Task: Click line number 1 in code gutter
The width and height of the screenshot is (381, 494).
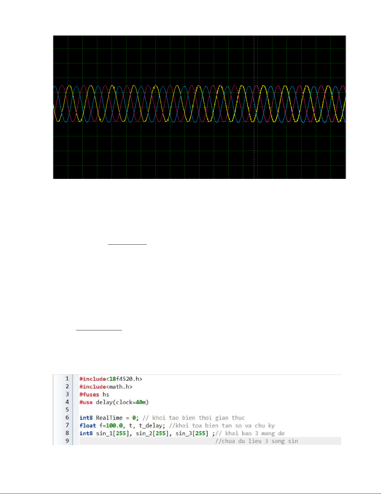Action: coord(67,379)
